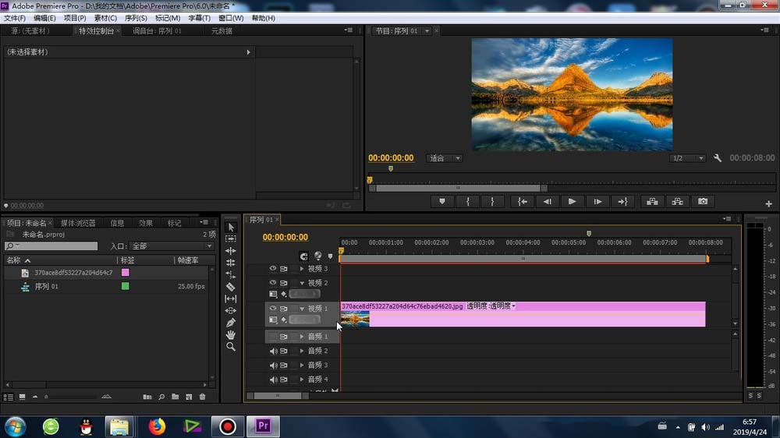This screenshot has width=780, height=438.
Task: Open the 序列(S) menu
Action: coord(136,18)
